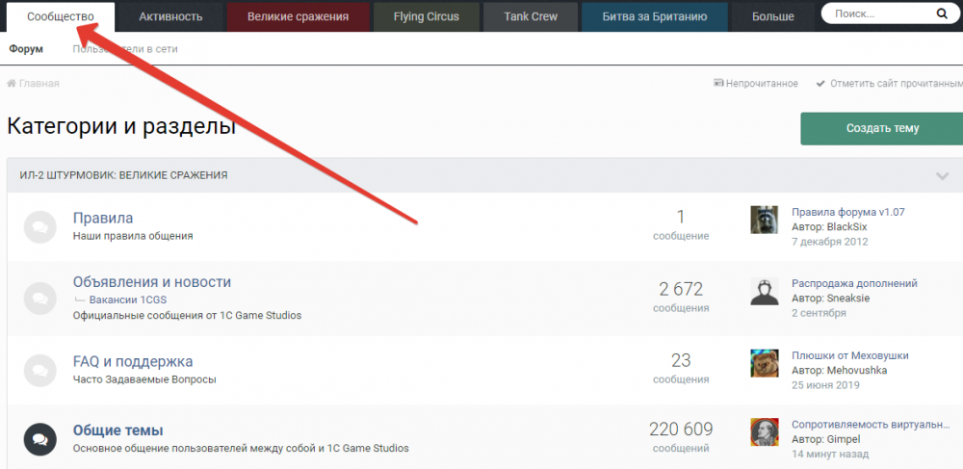Select the Flying Circus tab

coord(427,16)
